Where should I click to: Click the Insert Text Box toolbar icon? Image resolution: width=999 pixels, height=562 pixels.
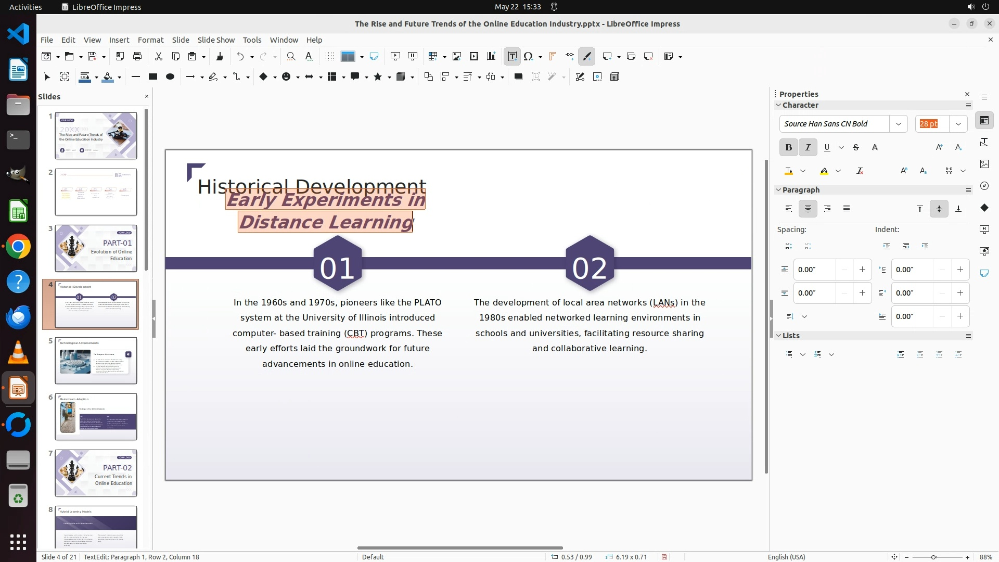(x=512, y=56)
